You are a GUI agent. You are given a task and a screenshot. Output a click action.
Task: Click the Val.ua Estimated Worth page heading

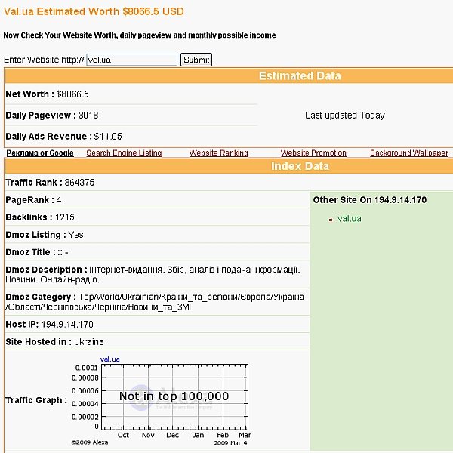[94, 12]
